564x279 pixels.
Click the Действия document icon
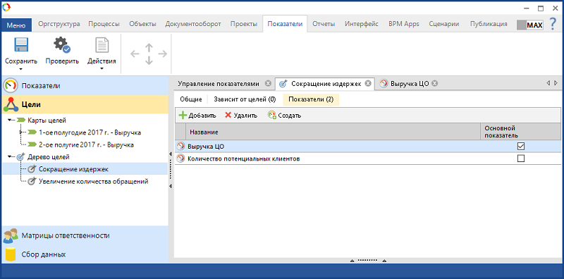(102, 45)
